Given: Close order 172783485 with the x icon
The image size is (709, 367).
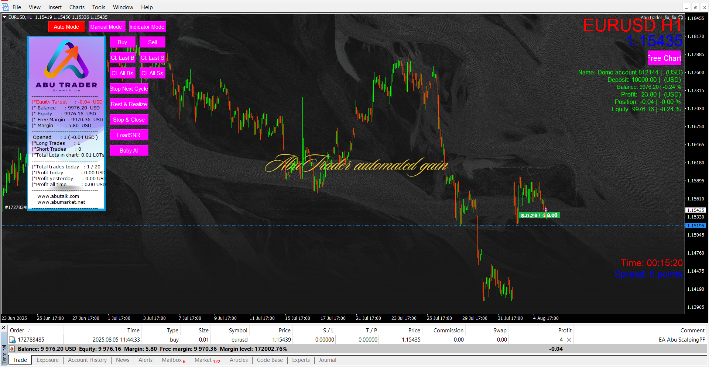Looking at the screenshot, I should click(x=569, y=340).
